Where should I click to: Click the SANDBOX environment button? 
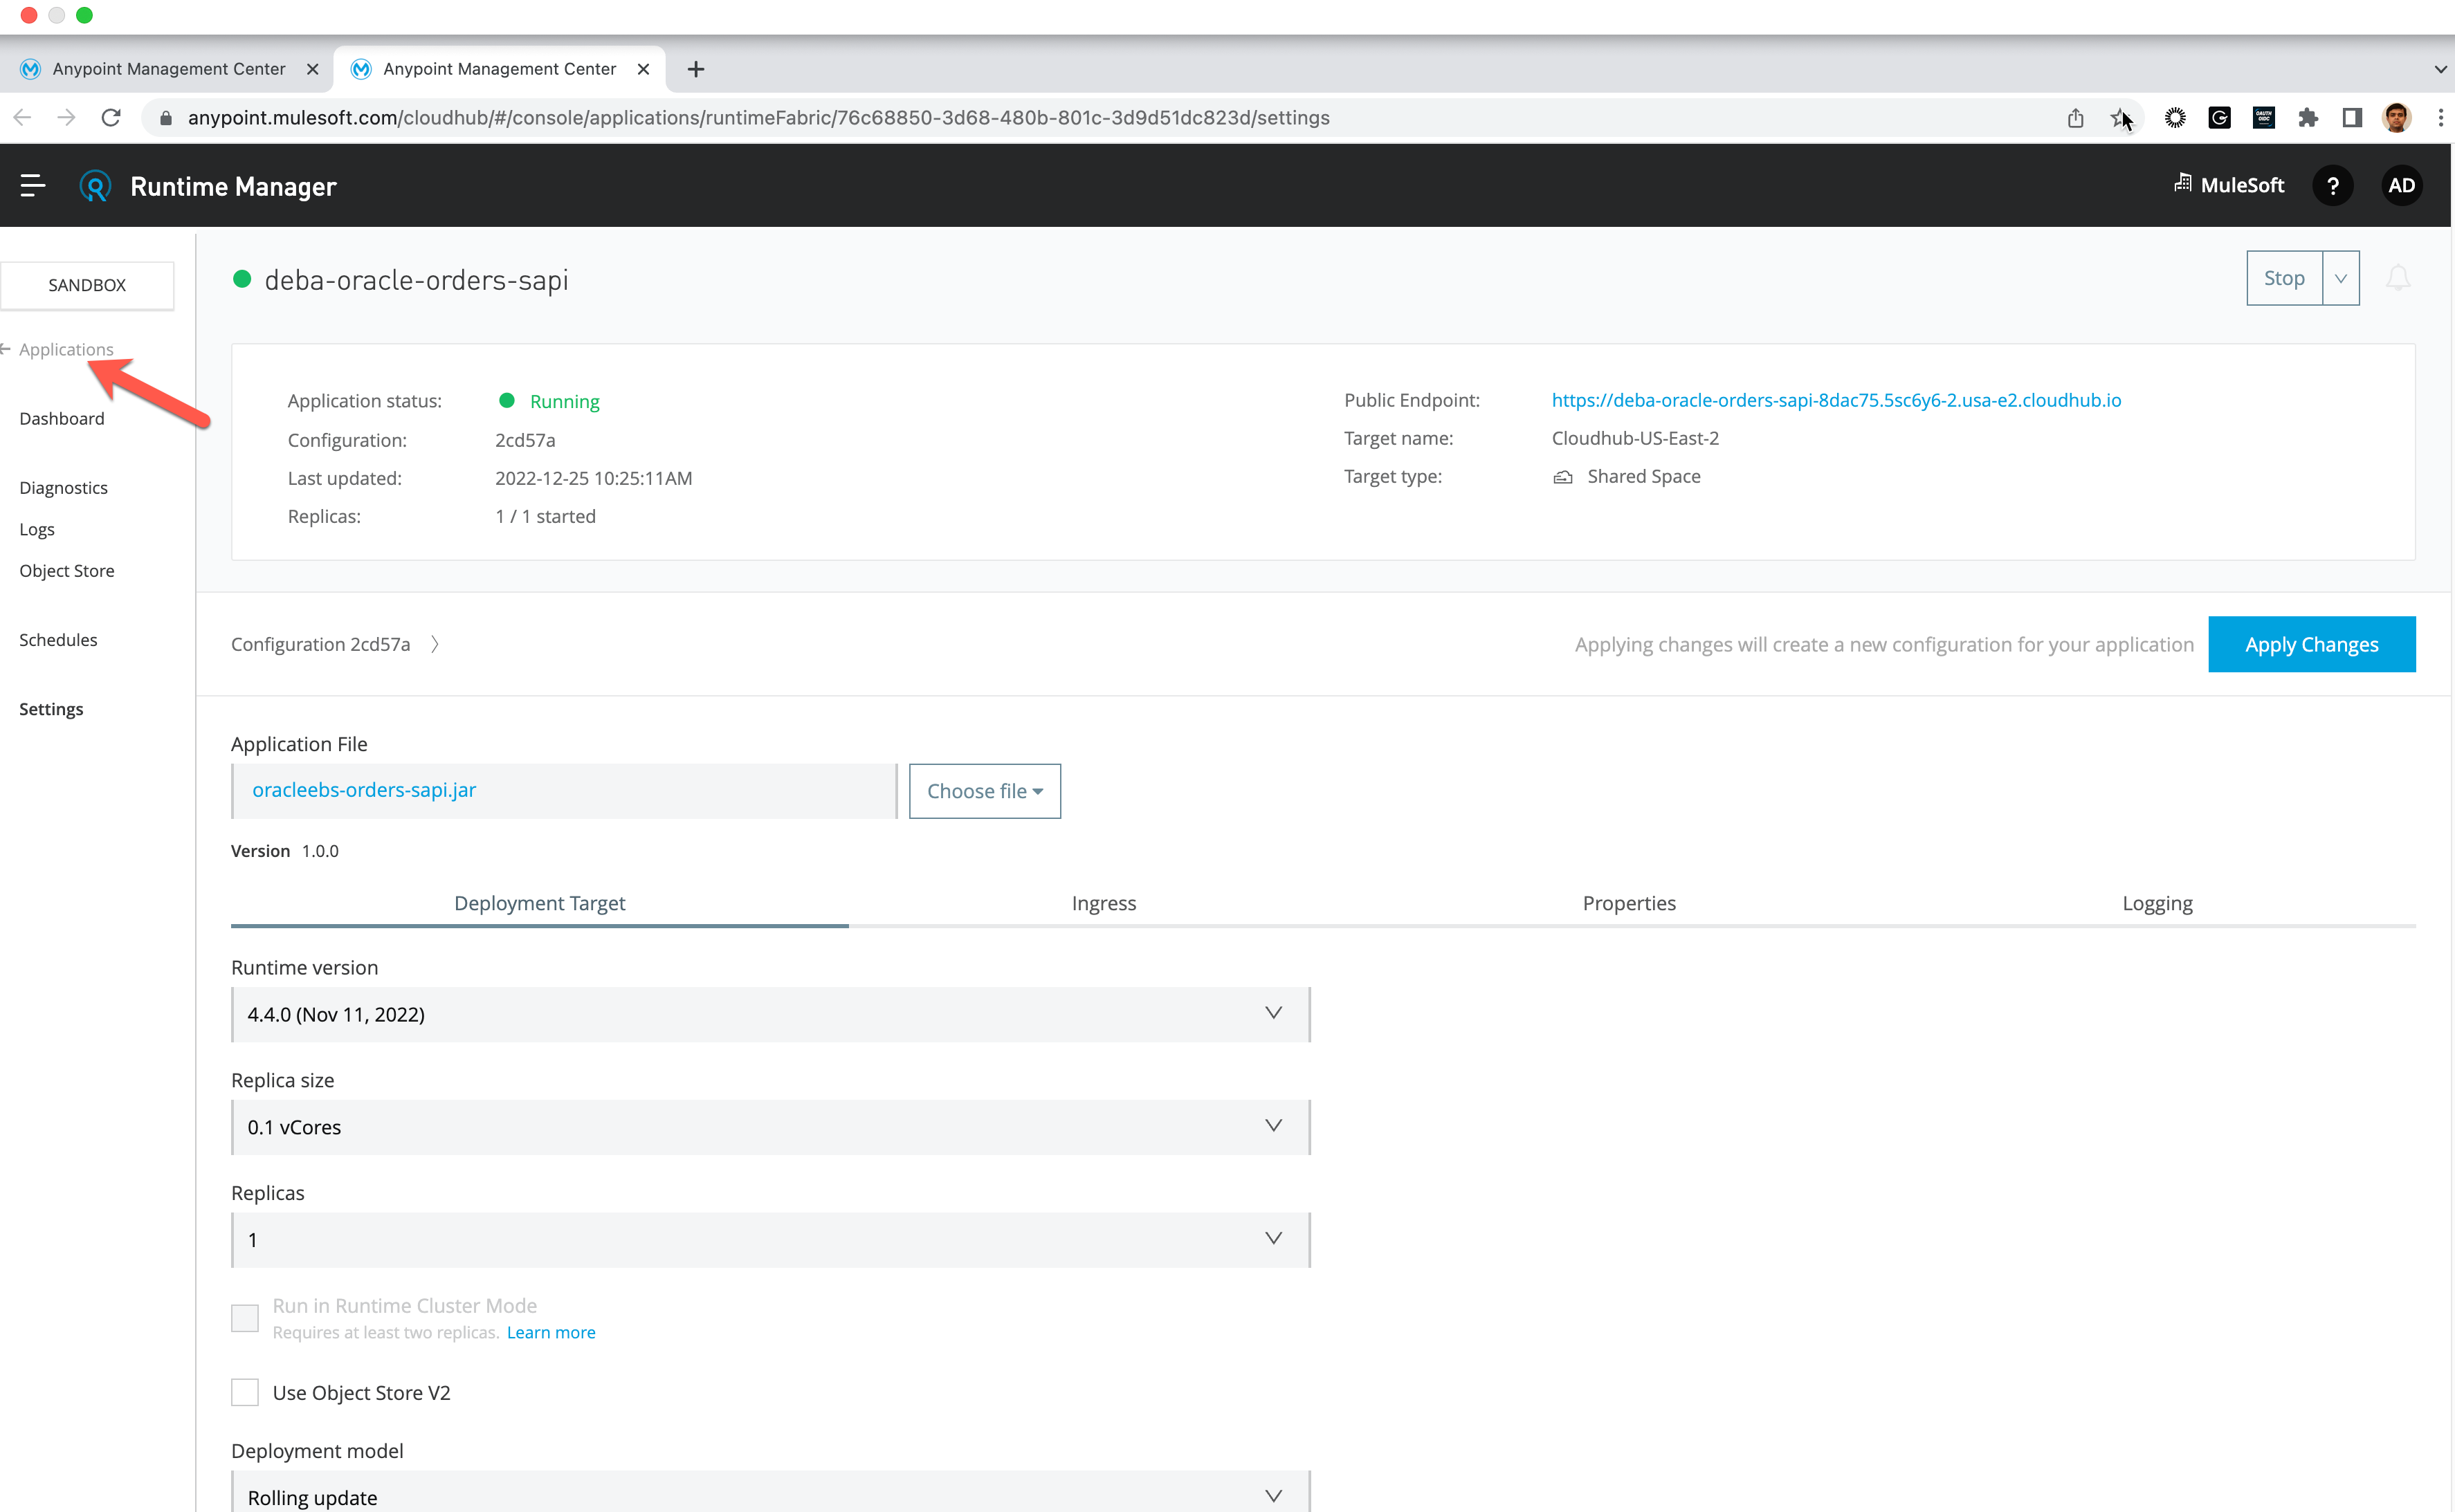point(87,285)
